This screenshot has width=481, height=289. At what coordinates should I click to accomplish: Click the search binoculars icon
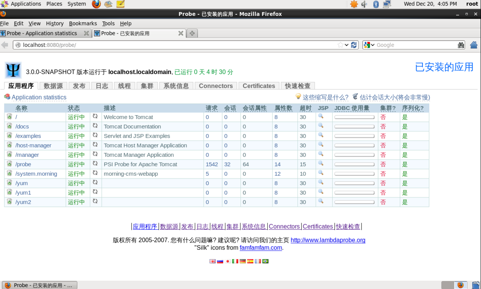(x=461, y=45)
